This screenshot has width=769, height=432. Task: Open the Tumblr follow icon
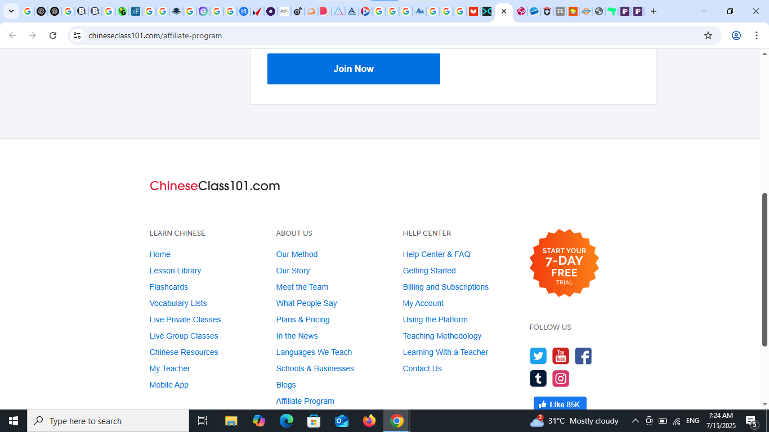(538, 379)
